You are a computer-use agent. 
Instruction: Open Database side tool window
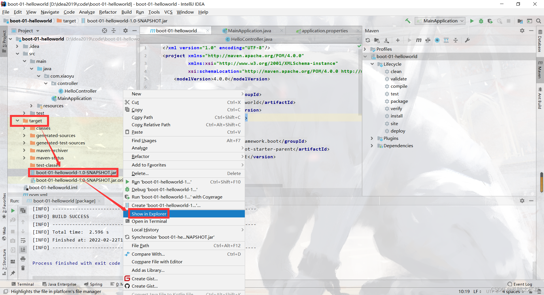[x=540, y=41]
